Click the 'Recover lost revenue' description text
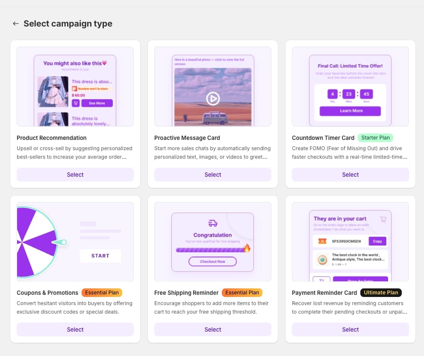Screen dimensions: 424x356 click(350, 308)
